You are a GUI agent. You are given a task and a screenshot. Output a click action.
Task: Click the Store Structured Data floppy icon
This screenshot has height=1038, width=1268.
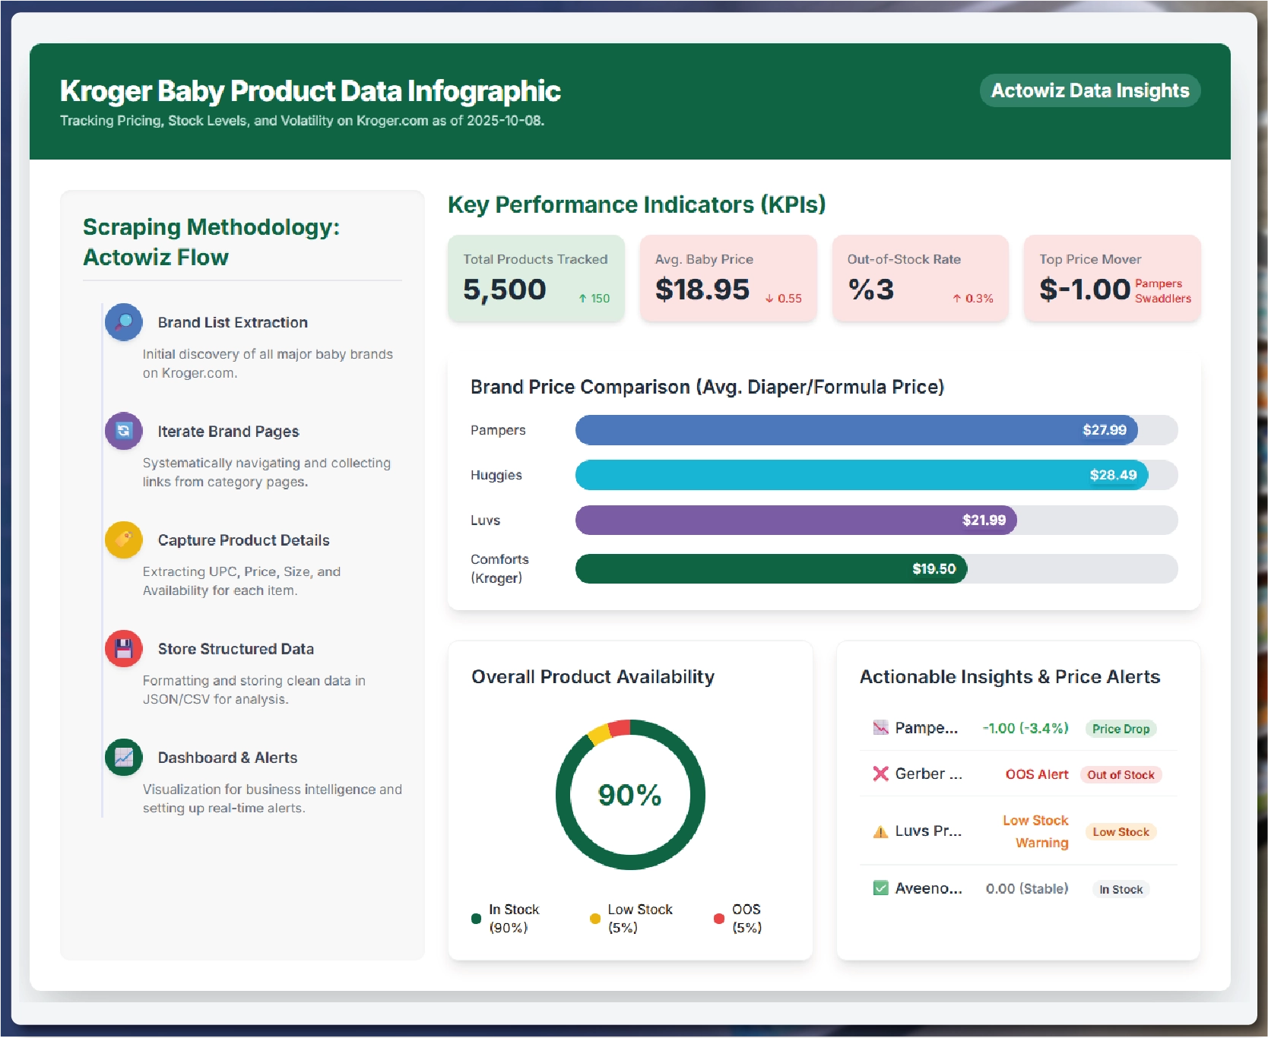point(123,648)
